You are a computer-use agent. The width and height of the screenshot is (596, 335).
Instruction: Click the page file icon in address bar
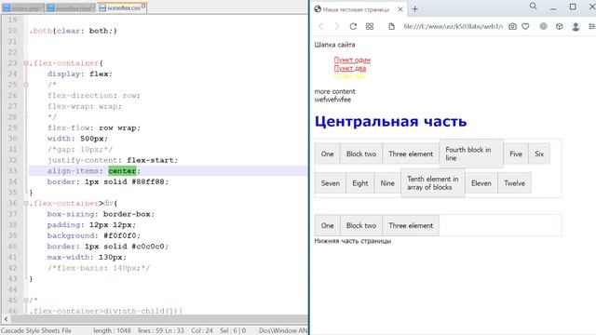click(x=391, y=26)
